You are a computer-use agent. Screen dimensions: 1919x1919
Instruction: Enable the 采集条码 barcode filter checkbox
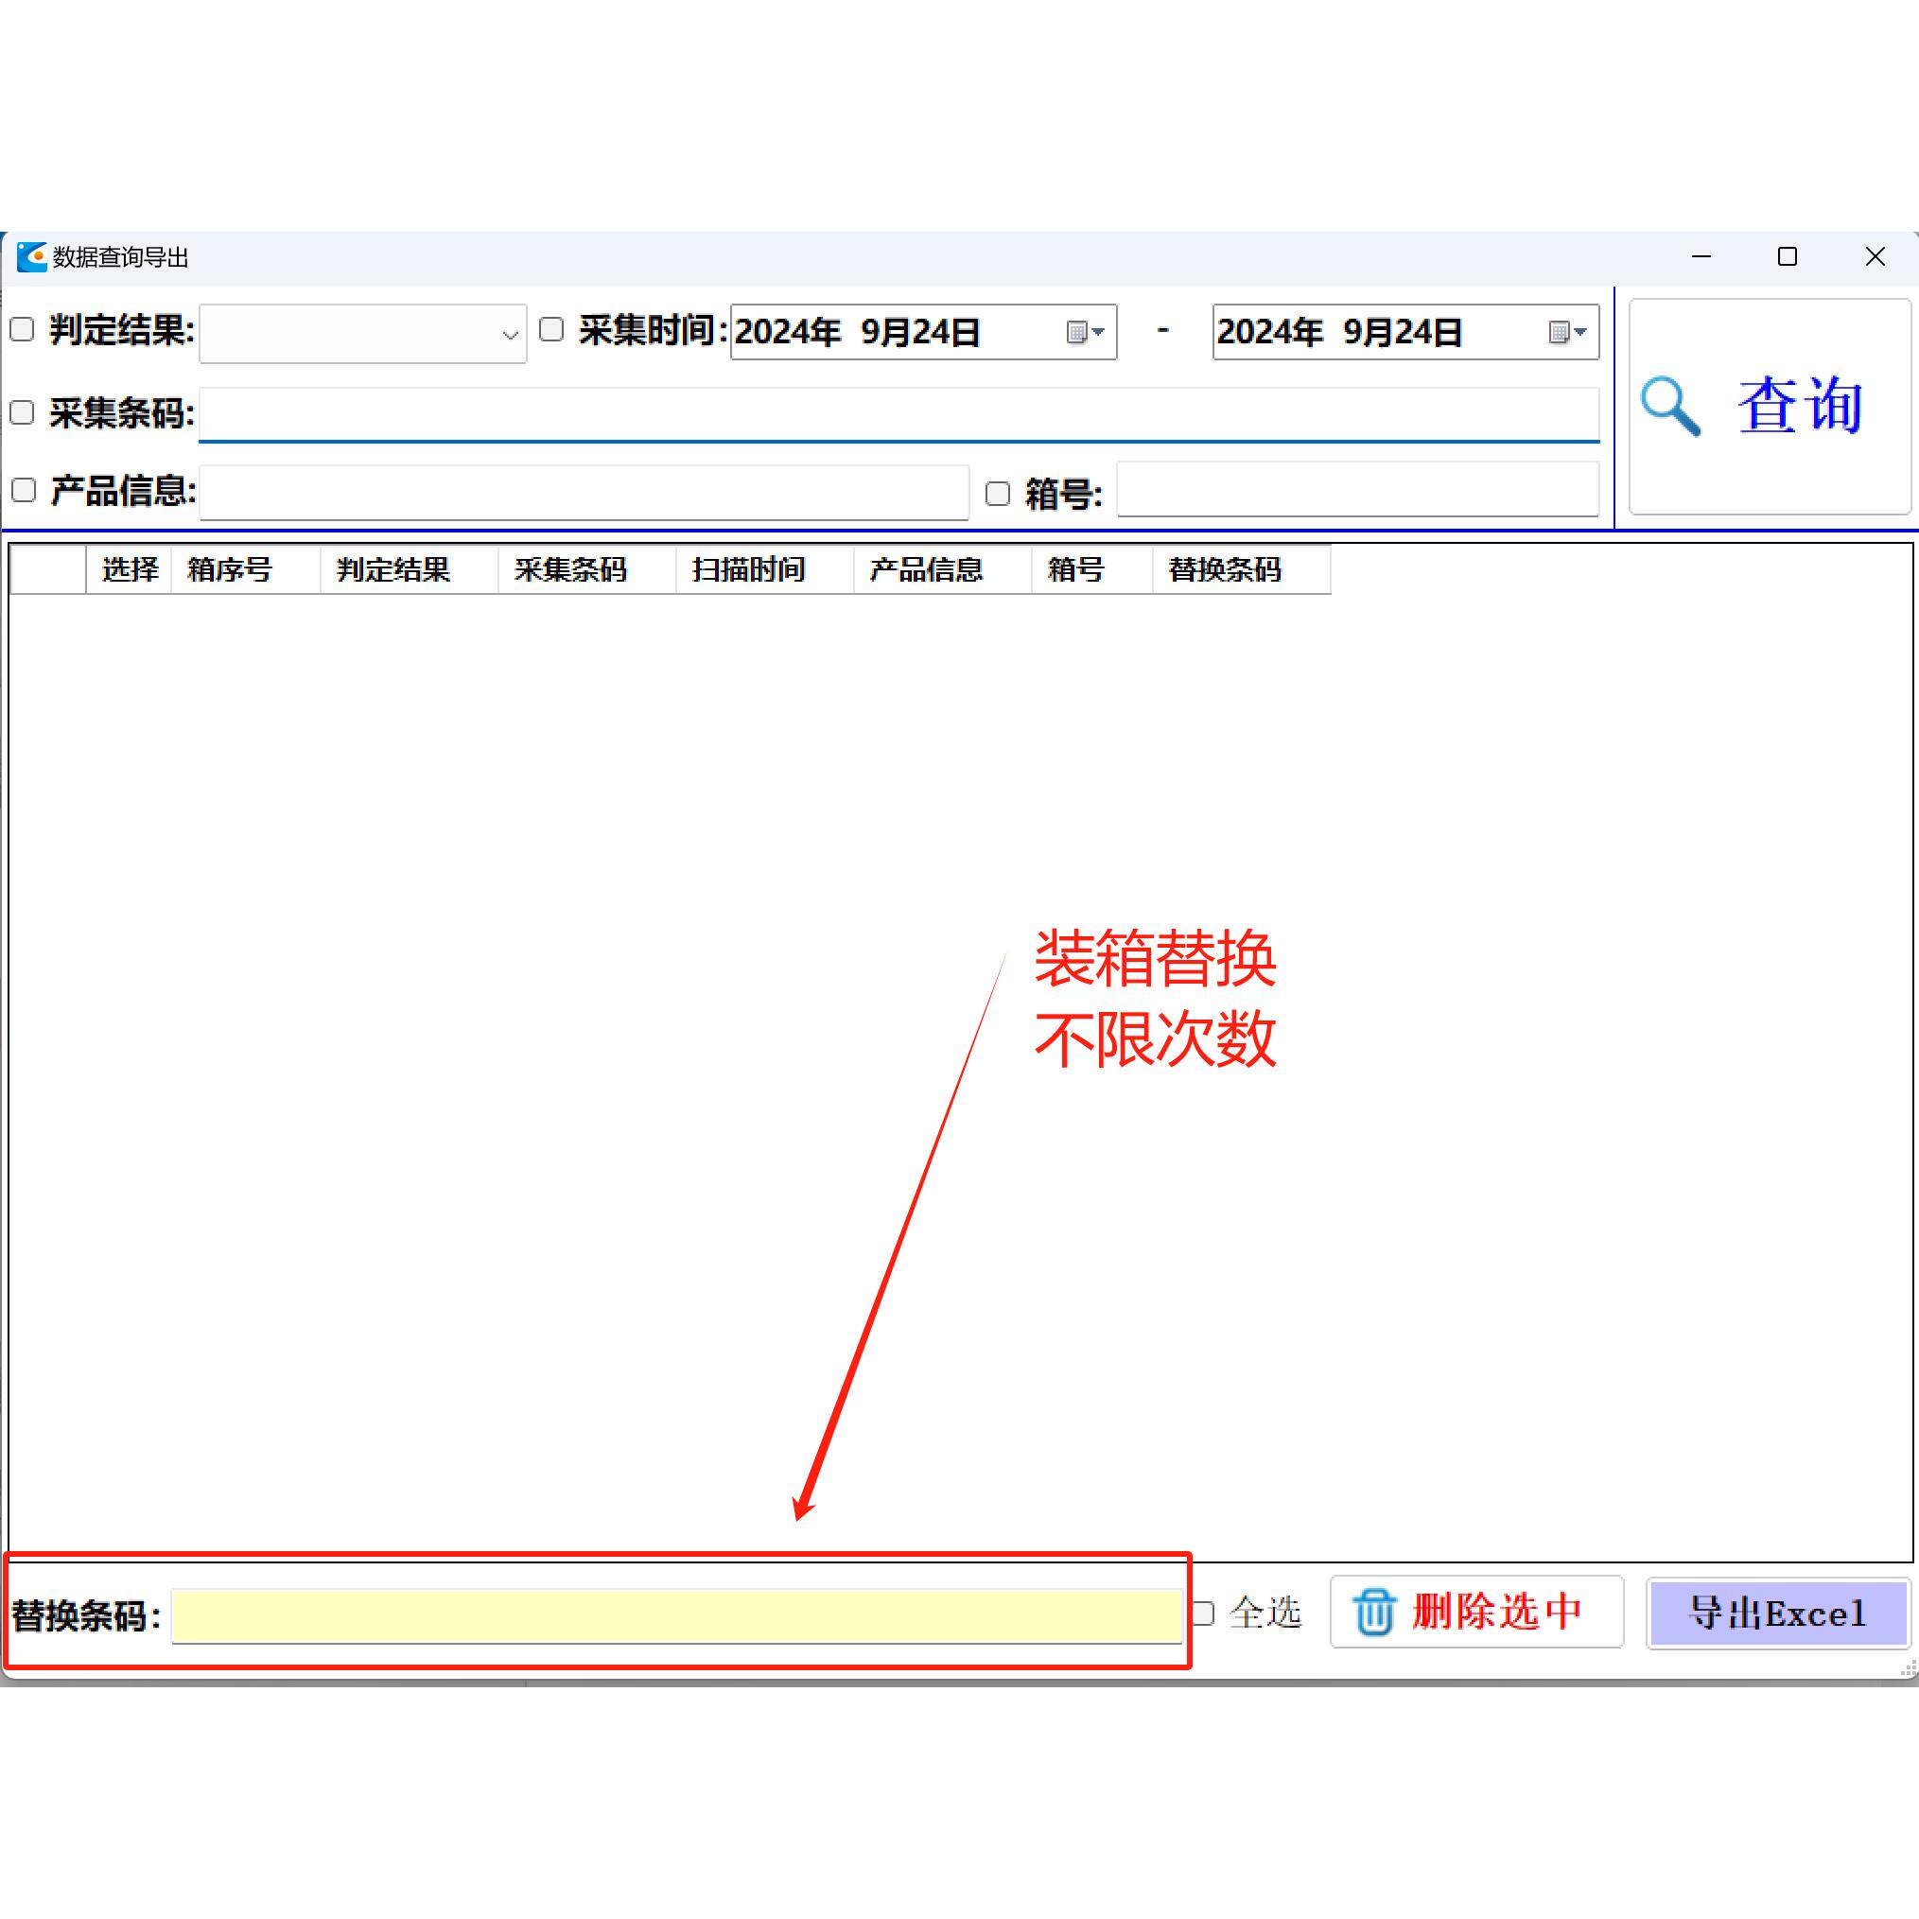22,412
